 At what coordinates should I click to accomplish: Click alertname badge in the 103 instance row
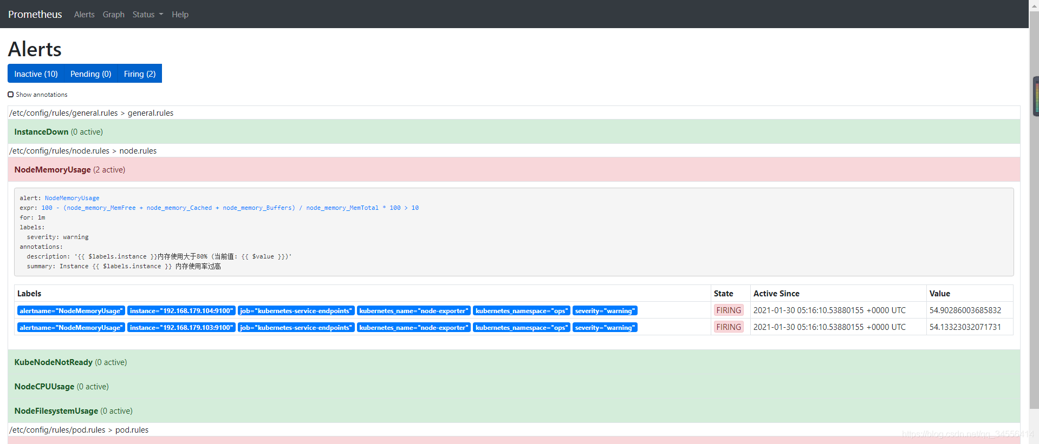point(71,327)
